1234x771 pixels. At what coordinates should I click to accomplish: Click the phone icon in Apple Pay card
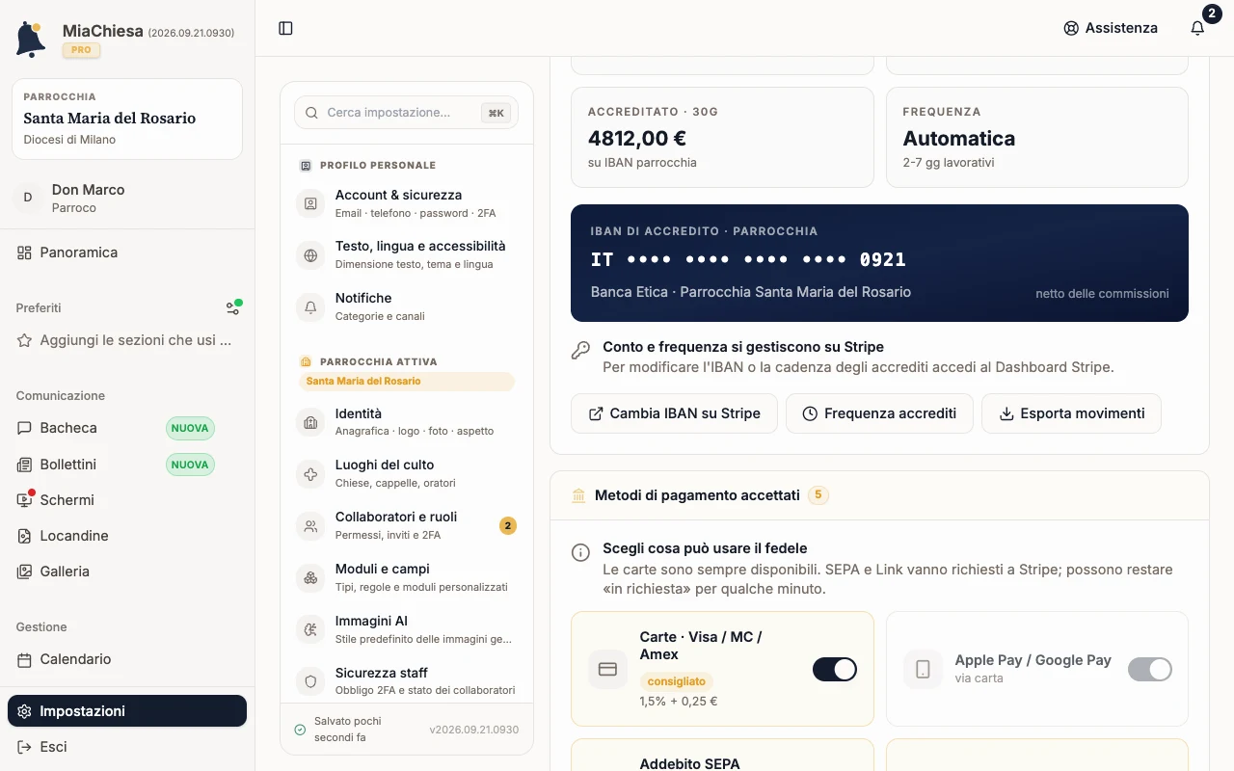click(923, 669)
